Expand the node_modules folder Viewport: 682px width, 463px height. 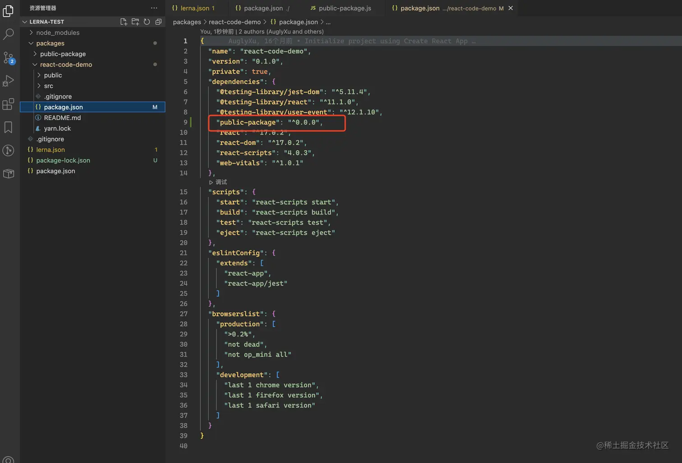point(57,32)
